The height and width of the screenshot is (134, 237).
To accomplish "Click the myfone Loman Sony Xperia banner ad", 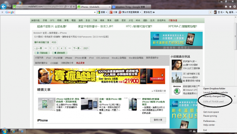I will pyautogui.click(x=101, y=76).
